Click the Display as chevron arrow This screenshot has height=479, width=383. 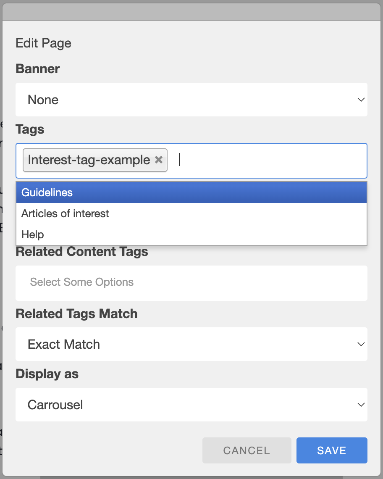[x=361, y=405]
